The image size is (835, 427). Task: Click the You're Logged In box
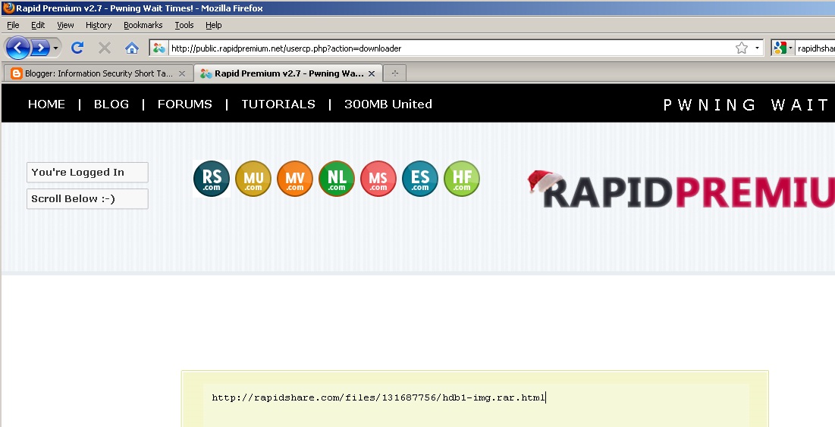[87, 173]
